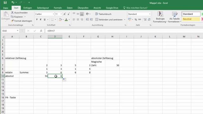This screenshot has height=114, width=203.
Task: Open the Ansicht tab
Action: [97, 8]
